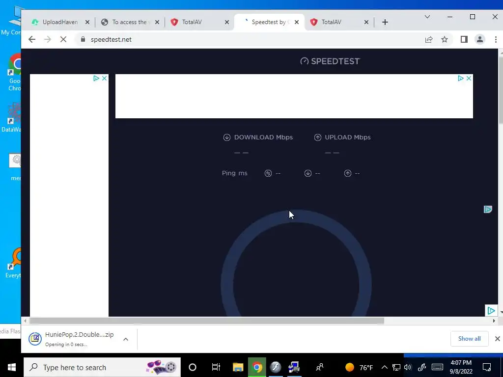
Task: Bookmark this page with the star
Action: [444, 39]
